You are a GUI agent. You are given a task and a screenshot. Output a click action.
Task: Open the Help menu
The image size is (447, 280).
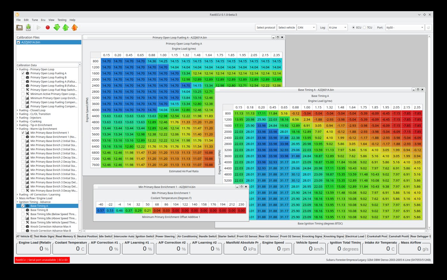click(72, 20)
